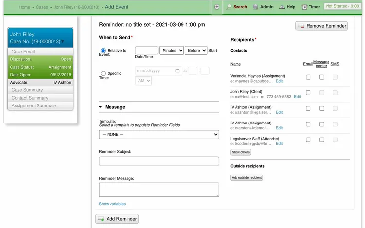Click the Message center column header

click(x=321, y=64)
